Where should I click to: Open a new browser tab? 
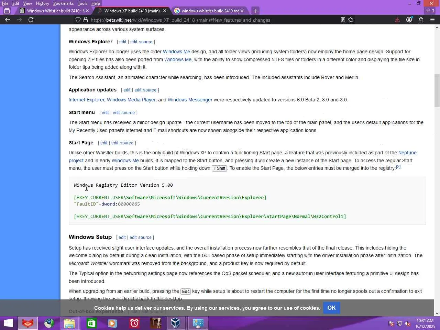(x=255, y=11)
